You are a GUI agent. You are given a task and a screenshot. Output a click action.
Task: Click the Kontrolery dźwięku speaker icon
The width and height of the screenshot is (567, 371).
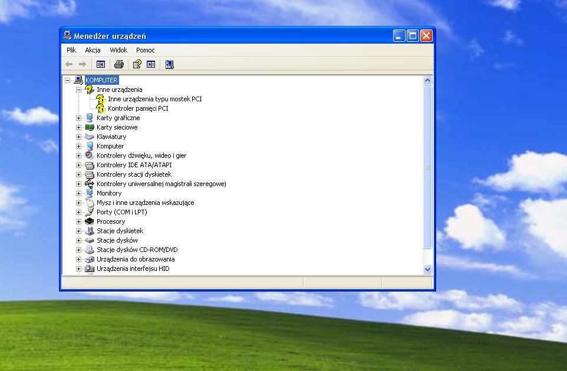pyautogui.click(x=90, y=155)
